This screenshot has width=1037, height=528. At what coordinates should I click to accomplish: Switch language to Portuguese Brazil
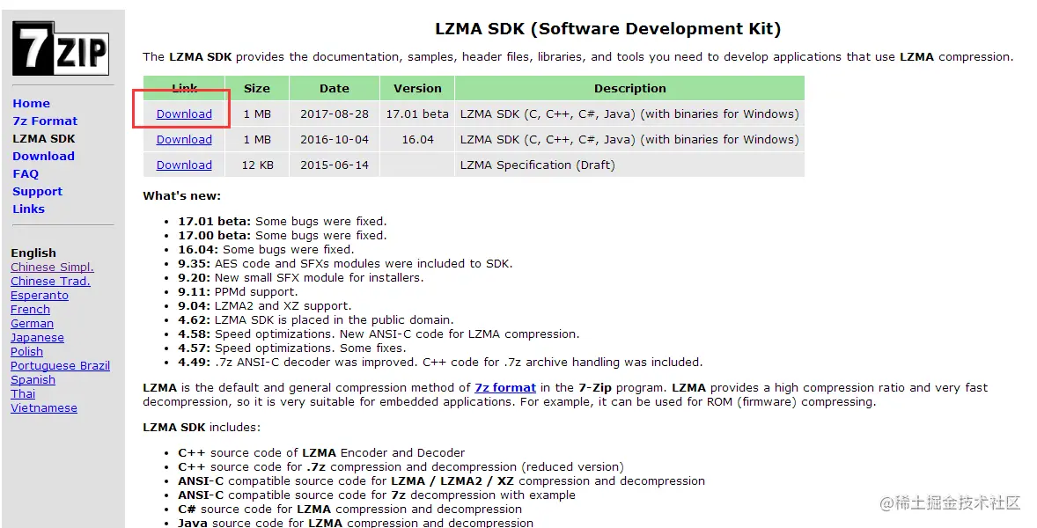pyautogui.click(x=60, y=366)
